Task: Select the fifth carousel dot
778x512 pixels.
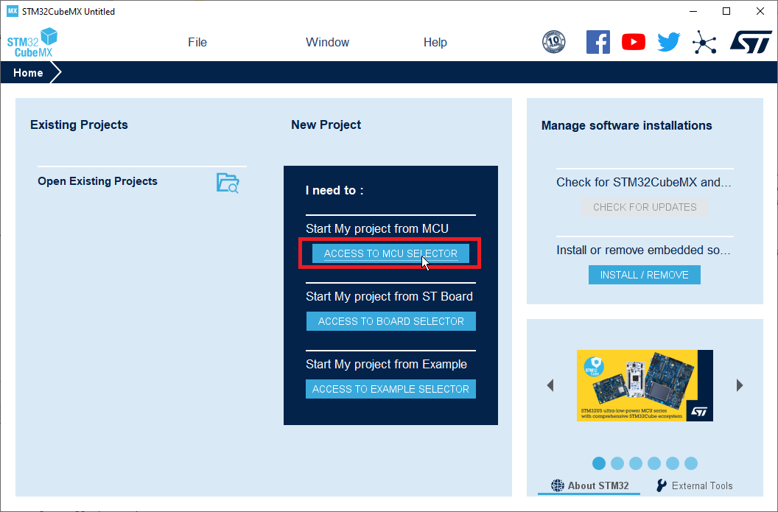Action: (x=673, y=463)
